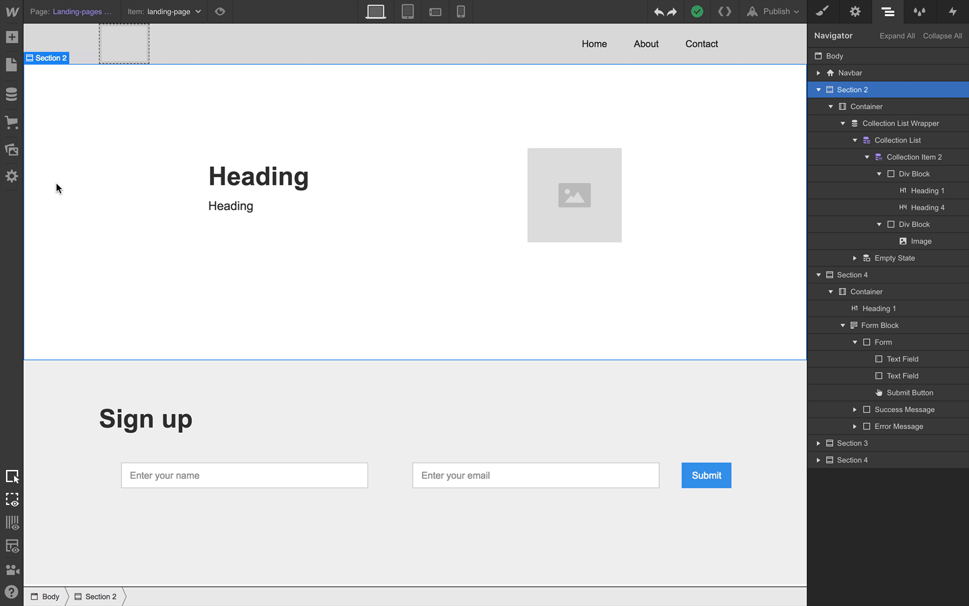Collapse Section 2 in Navigator
Image resolution: width=969 pixels, height=606 pixels.
point(818,90)
